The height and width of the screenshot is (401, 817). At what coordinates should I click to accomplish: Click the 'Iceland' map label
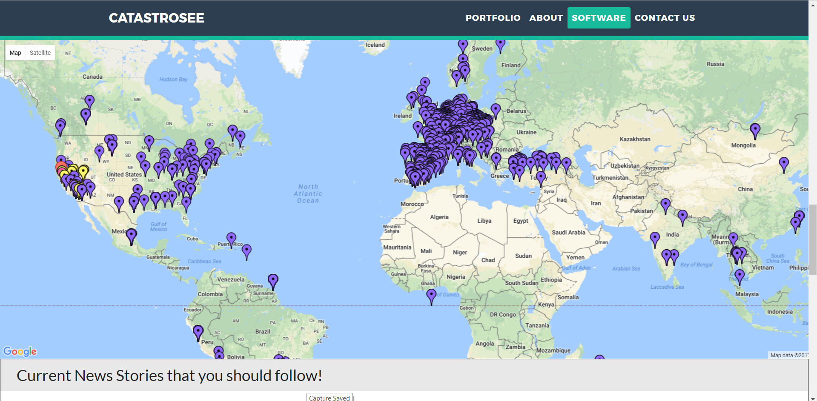tap(375, 45)
